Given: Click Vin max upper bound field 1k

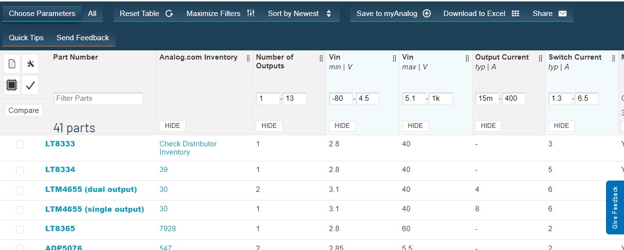Looking at the screenshot, I should (441, 98).
